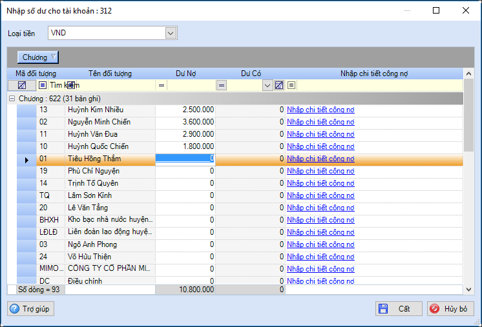482x327 pixels.
Task: Open the Trợ giúp help button
Action: [31, 308]
